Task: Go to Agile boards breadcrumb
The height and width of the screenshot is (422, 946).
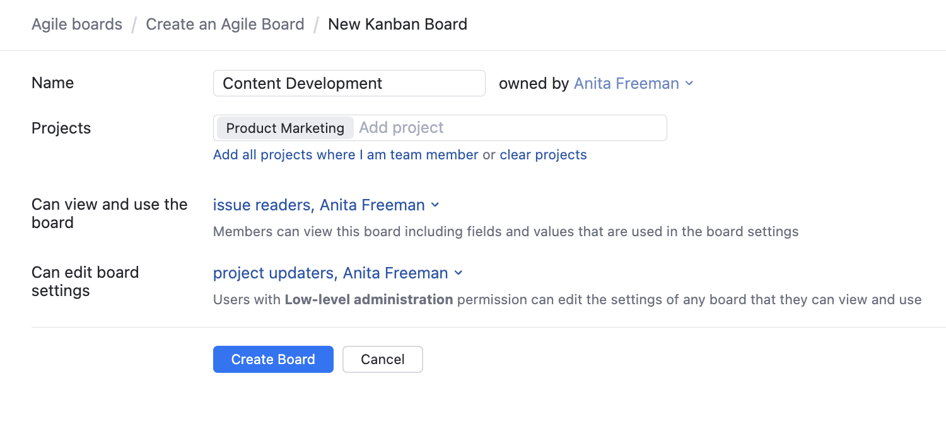Action: coord(77,25)
